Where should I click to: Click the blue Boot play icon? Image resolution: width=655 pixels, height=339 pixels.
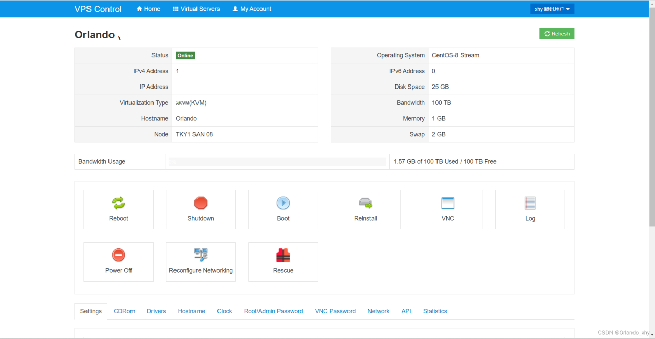click(x=283, y=203)
